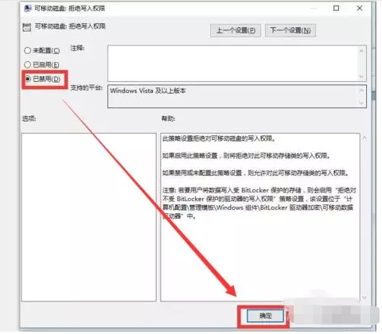Screen dimensions: 382x334
Task: Click help panel scroll up arrow
Action: point(364,138)
